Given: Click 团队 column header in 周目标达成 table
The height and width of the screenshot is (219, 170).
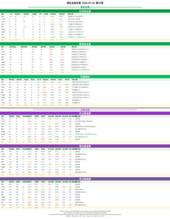Looking at the screenshot, I should [3, 47].
